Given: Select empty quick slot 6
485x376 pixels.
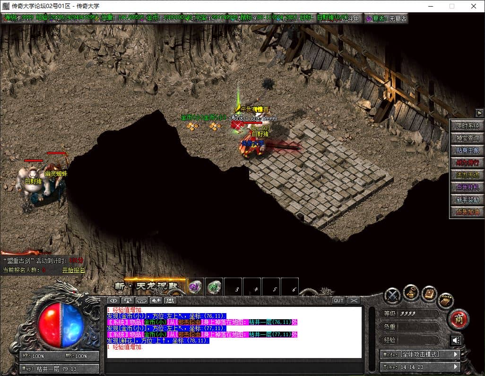Looking at the screenshot, I should [x=290, y=287].
